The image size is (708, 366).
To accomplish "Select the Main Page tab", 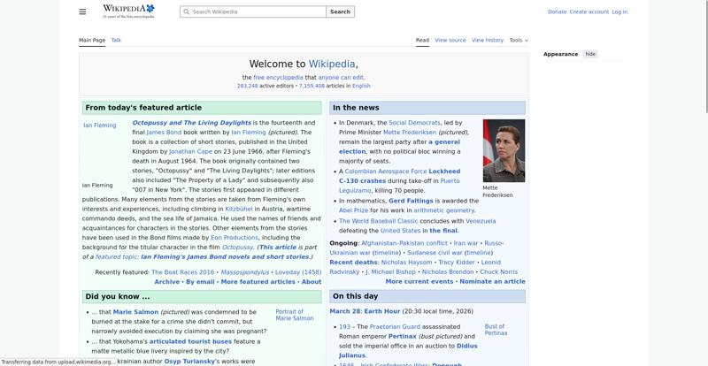I will 92,40.
